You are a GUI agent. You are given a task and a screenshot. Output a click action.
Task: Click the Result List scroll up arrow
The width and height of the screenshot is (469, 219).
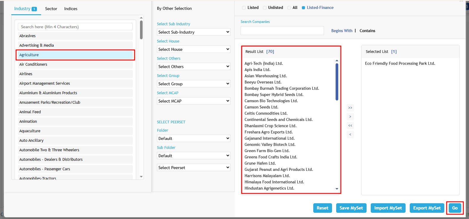pyautogui.click(x=337, y=61)
